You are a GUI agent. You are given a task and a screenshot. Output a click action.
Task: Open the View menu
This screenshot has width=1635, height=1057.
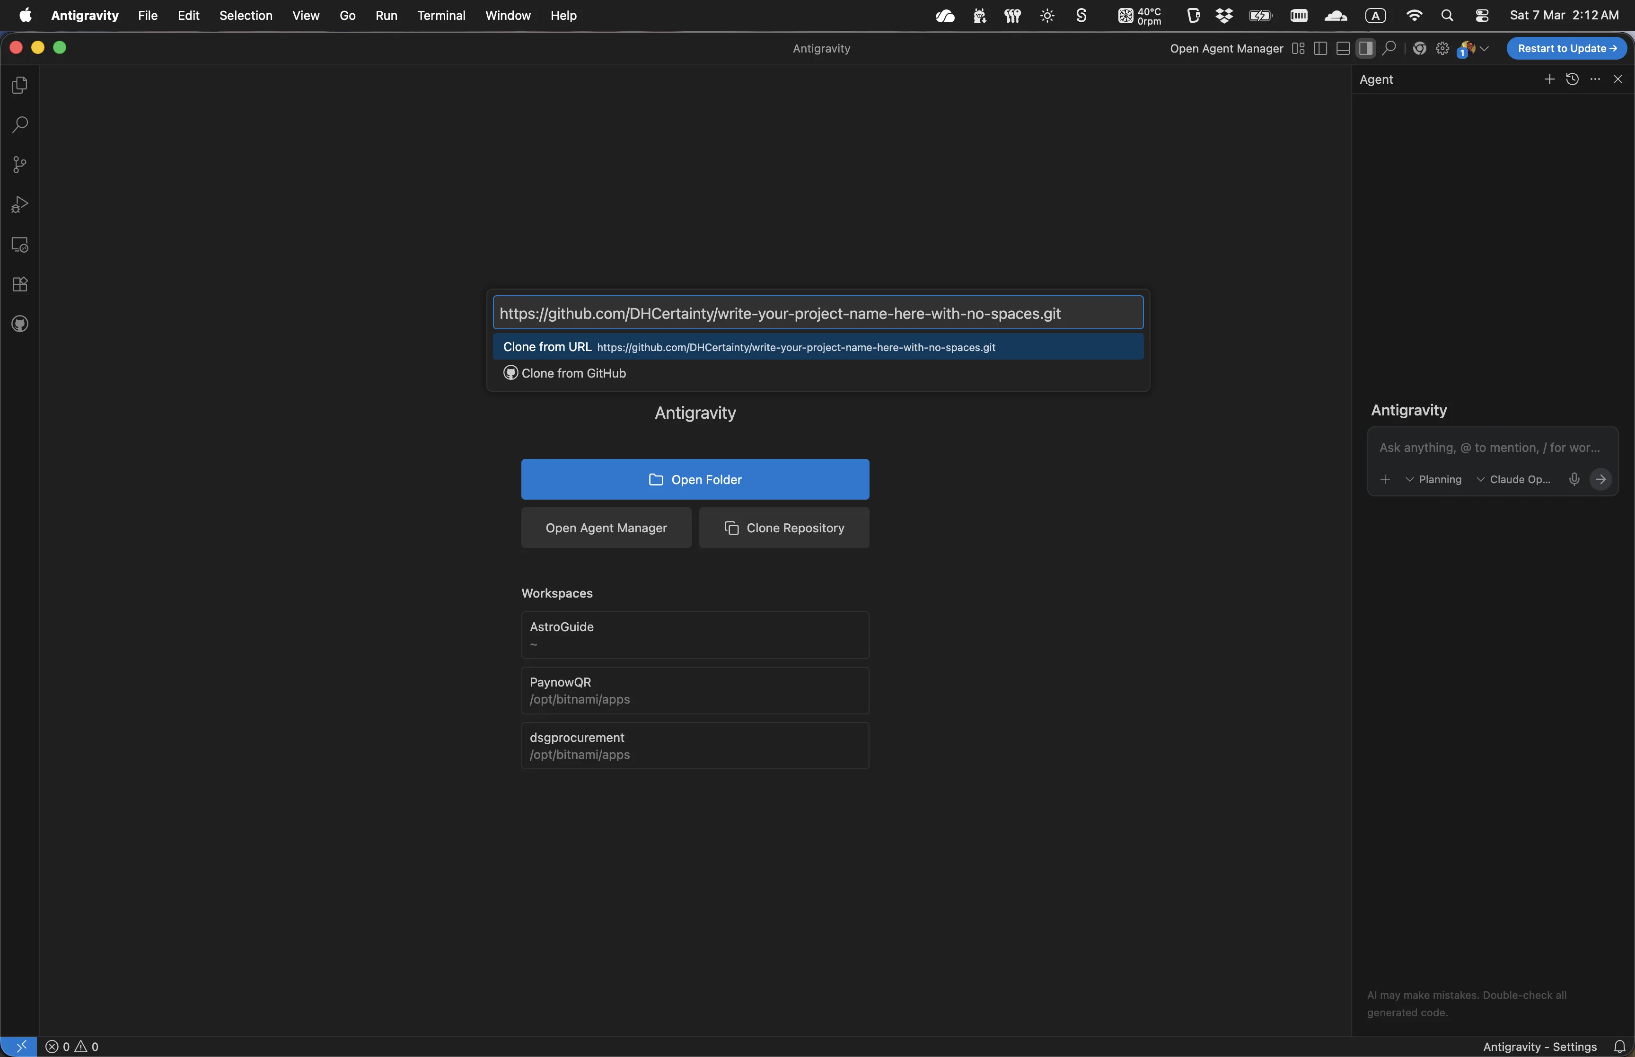coord(305,15)
